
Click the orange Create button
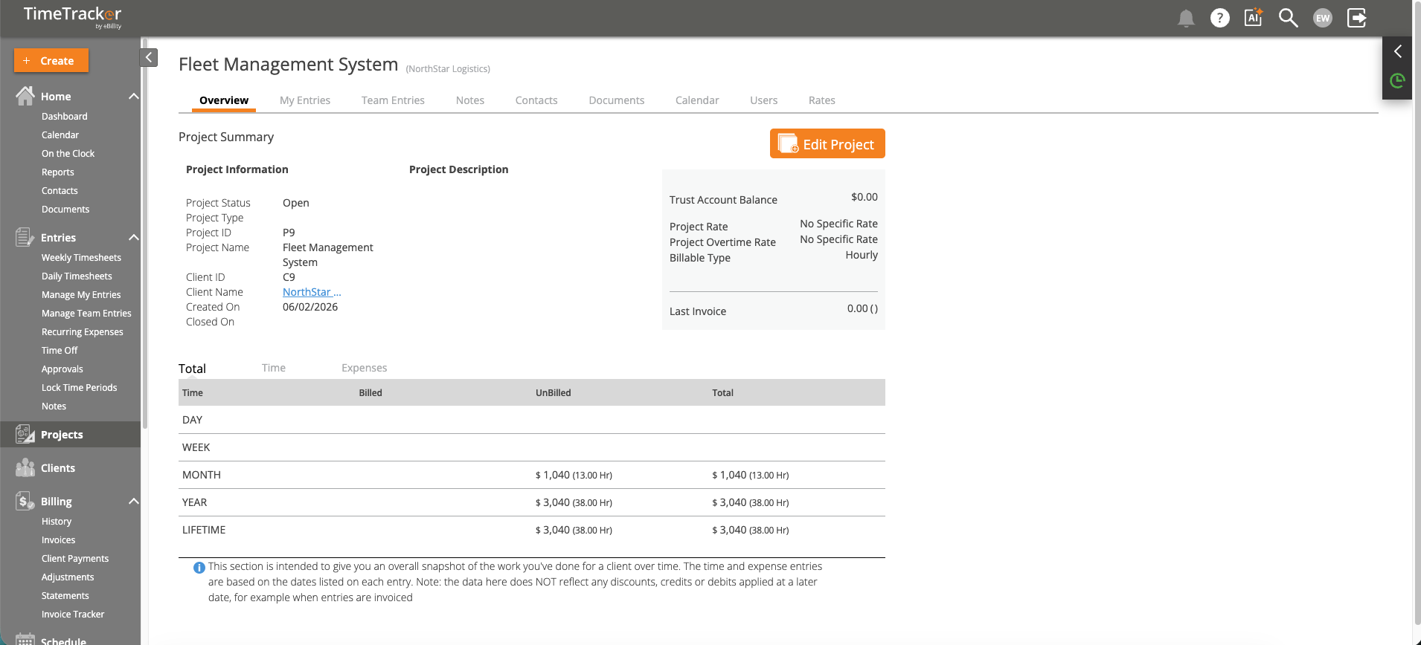point(51,60)
